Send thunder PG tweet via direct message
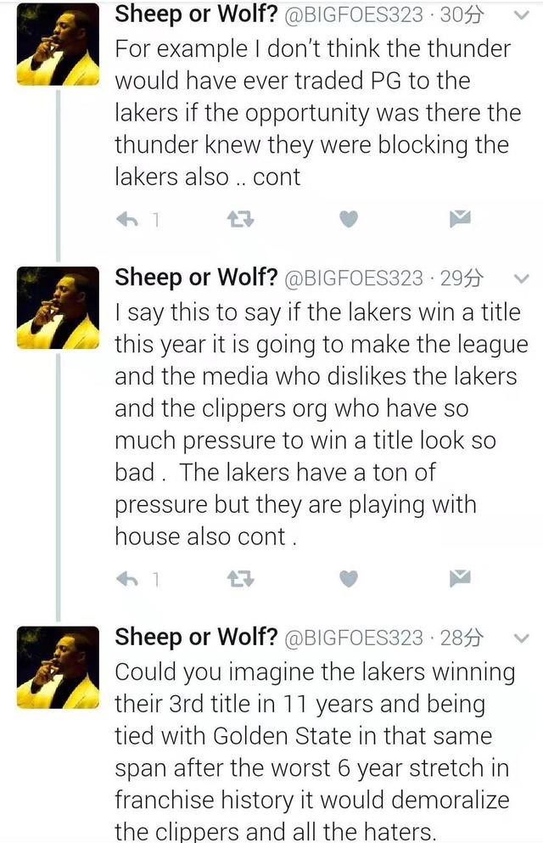Screen dimensions: 543x843 tap(461, 218)
